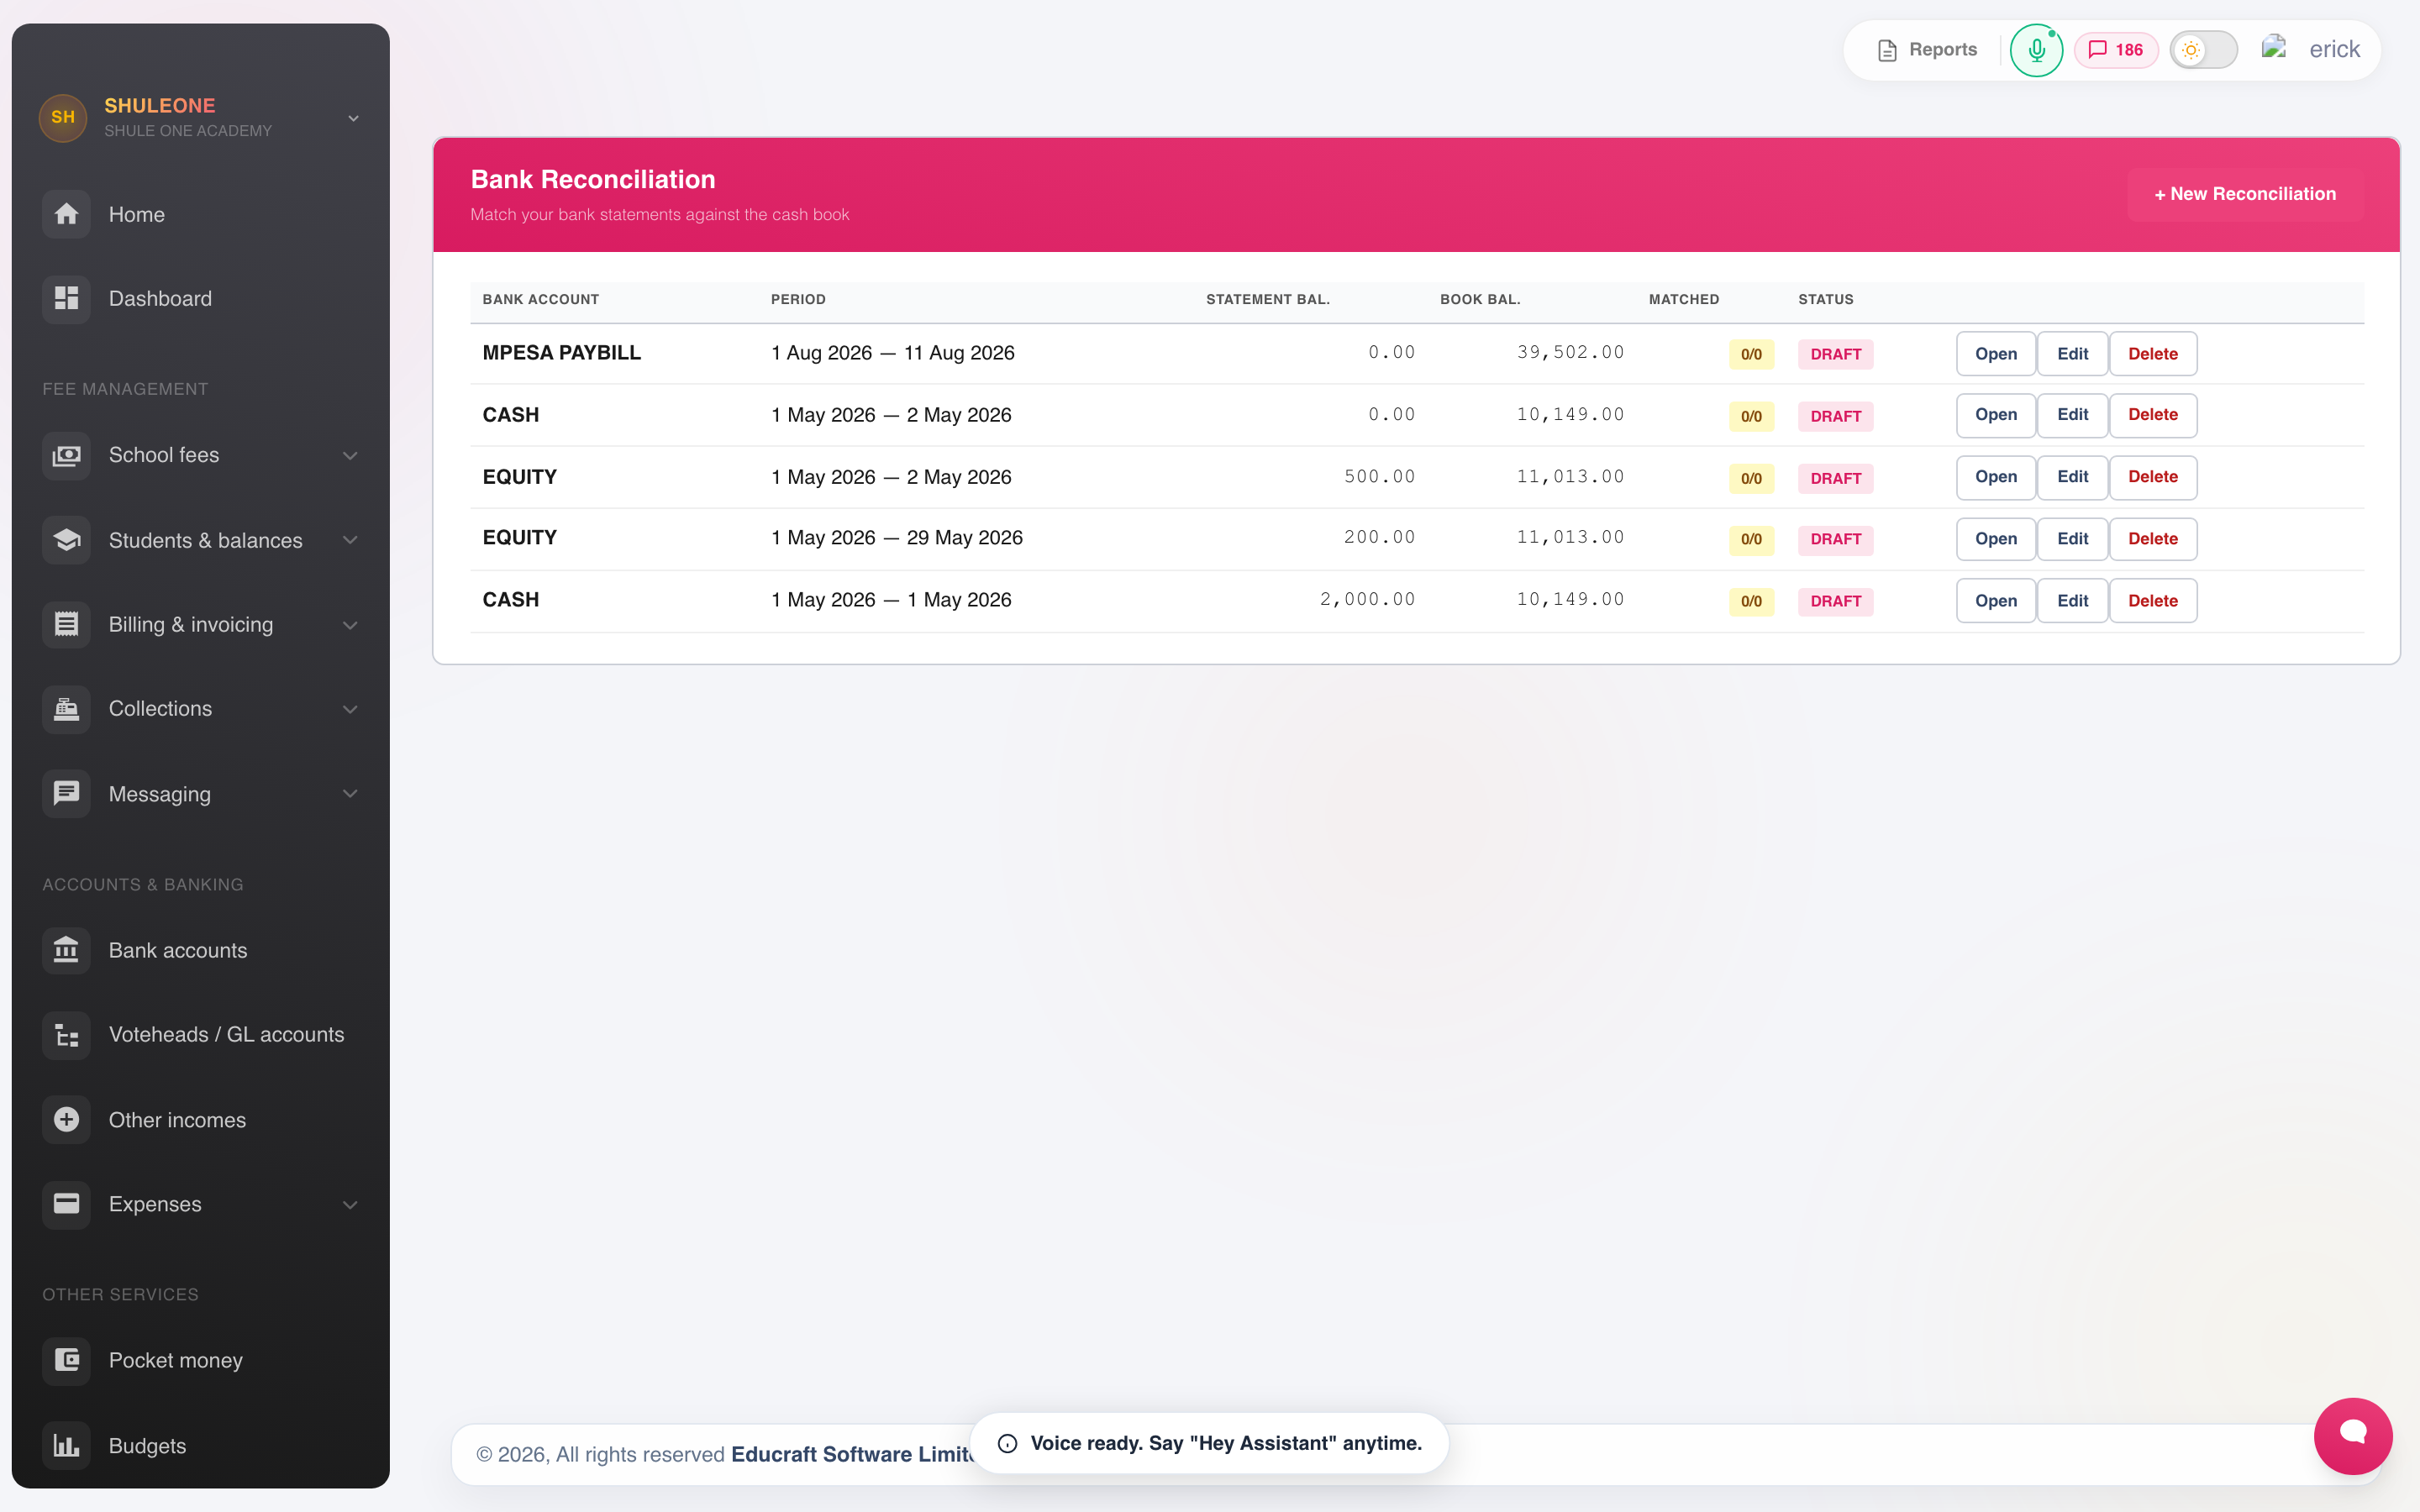This screenshot has width=2420, height=1512.
Task: Delete the CASH 2,000.00 statement reconciliation
Action: click(x=2152, y=601)
